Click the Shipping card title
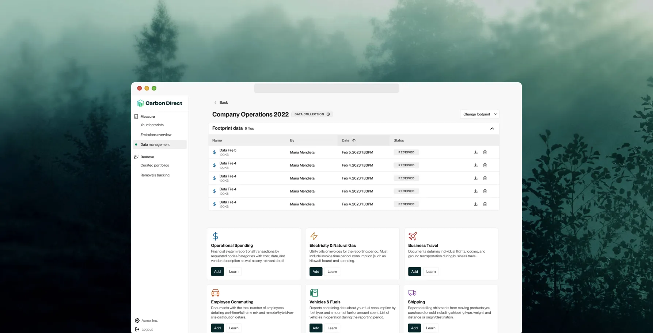This screenshot has width=653, height=333. [416, 302]
